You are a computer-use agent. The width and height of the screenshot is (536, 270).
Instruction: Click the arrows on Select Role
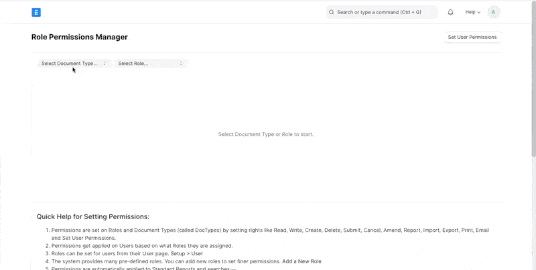180,64
